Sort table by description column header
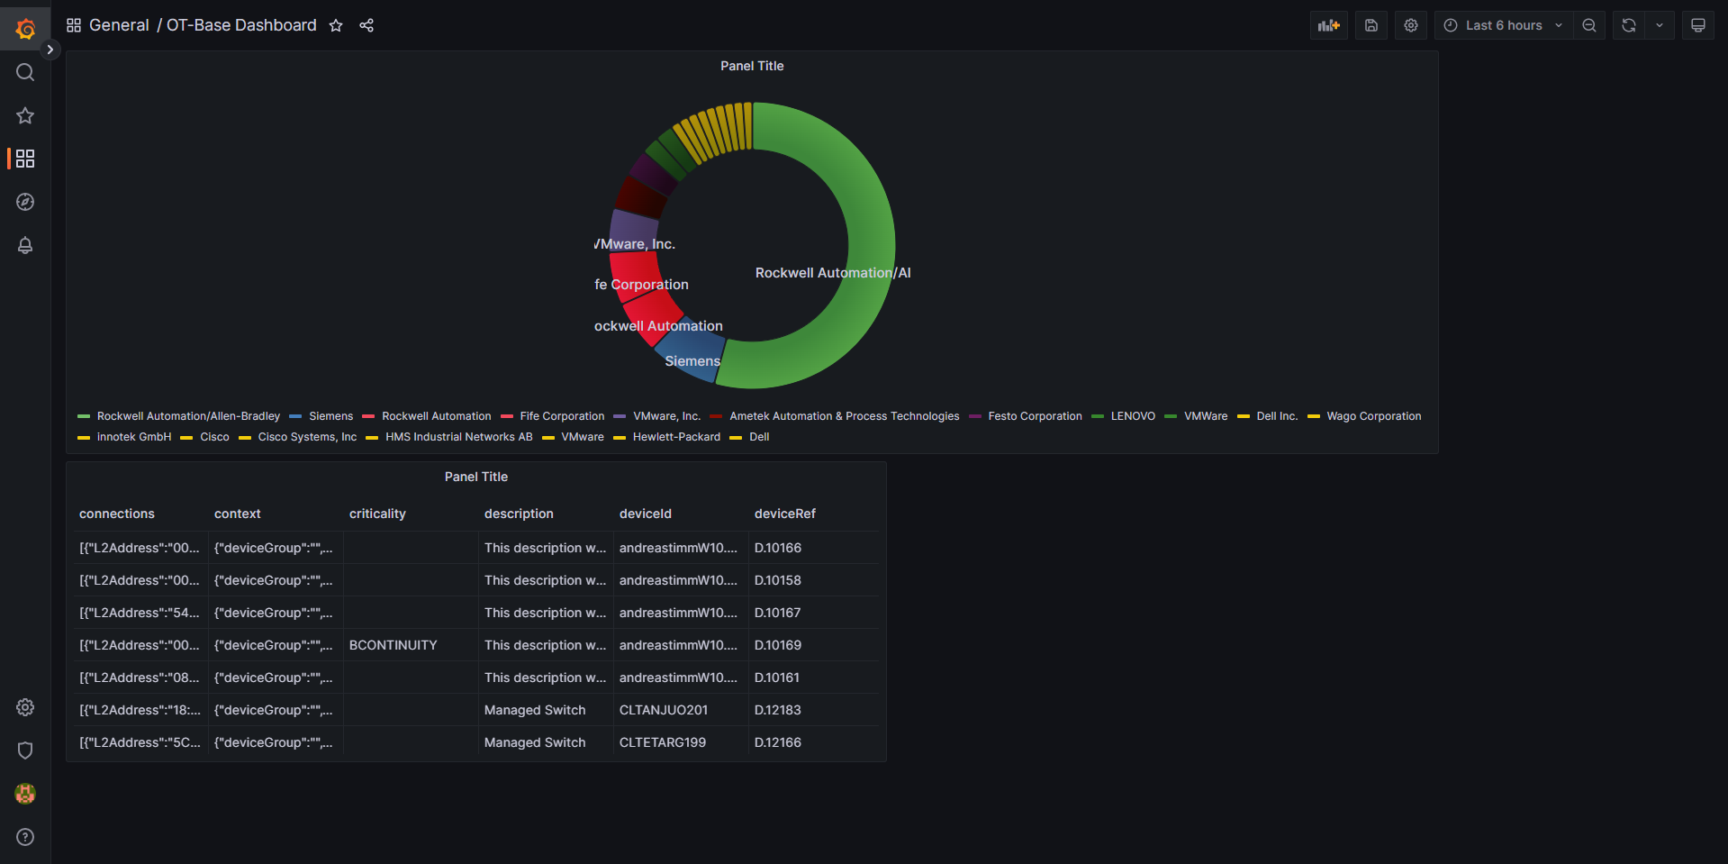 (519, 514)
